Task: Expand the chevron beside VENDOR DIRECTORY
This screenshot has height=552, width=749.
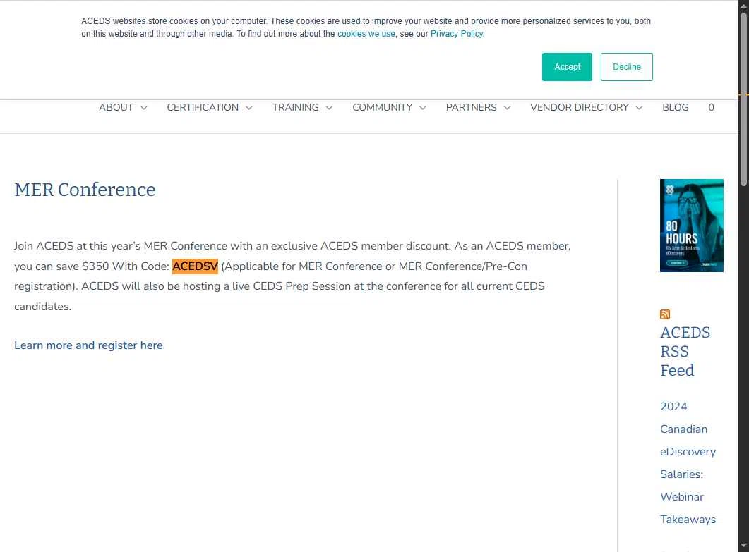Action: [639, 108]
